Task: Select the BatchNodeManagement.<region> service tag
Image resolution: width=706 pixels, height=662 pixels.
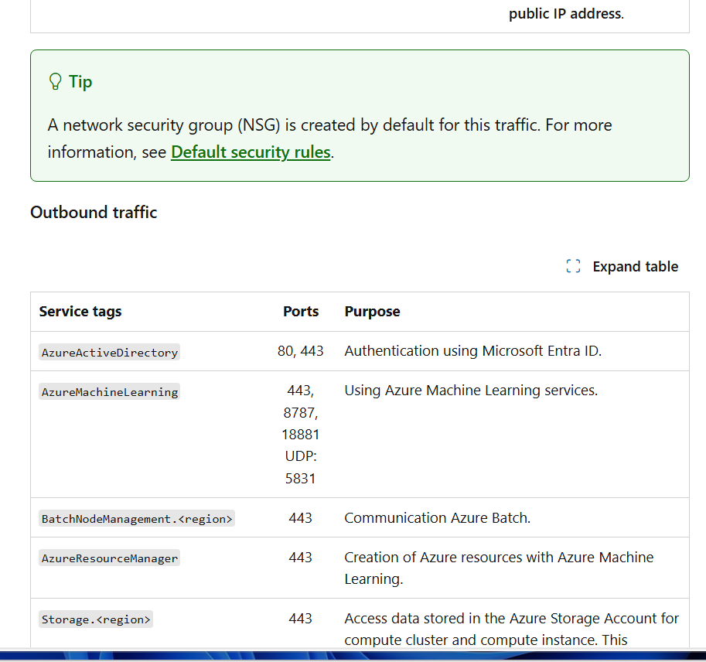Action: tap(137, 519)
